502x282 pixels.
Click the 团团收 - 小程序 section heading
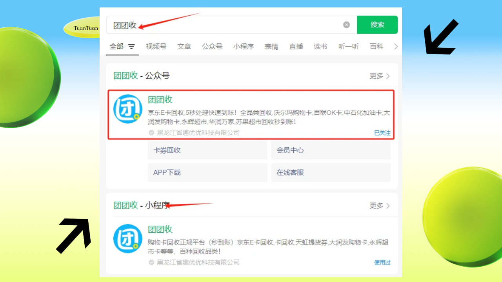click(x=142, y=205)
